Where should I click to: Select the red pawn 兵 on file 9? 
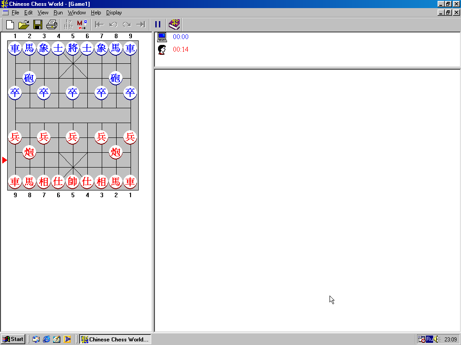click(x=15, y=137)
